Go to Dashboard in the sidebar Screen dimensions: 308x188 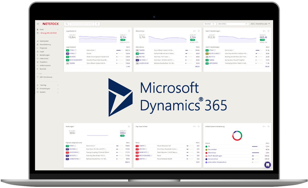click(x=44, y=41)
